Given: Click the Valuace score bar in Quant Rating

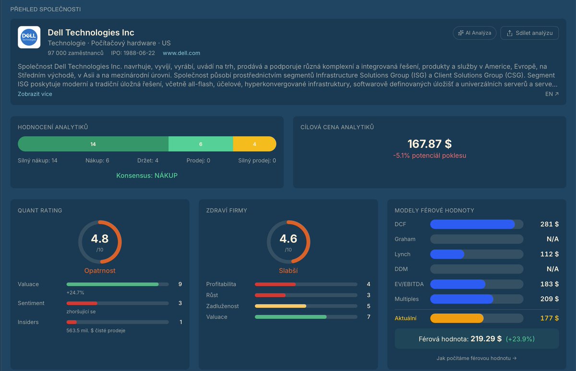Looking at the screenshot, I should click(118, 285).
